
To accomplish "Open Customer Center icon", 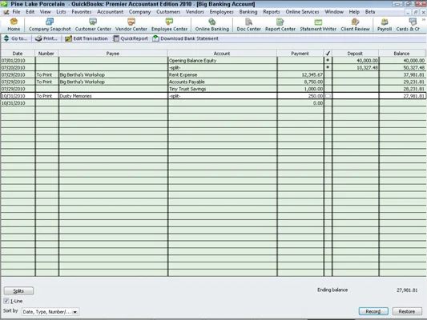I will tap(93, 25).
